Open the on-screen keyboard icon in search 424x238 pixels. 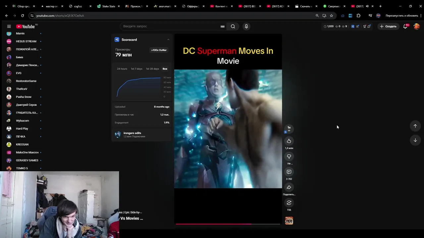click(223, 26)
